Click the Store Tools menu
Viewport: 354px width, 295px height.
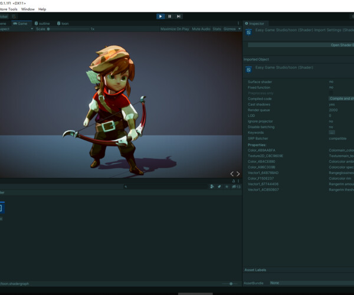pyautogui.click(x=9, y=9)
